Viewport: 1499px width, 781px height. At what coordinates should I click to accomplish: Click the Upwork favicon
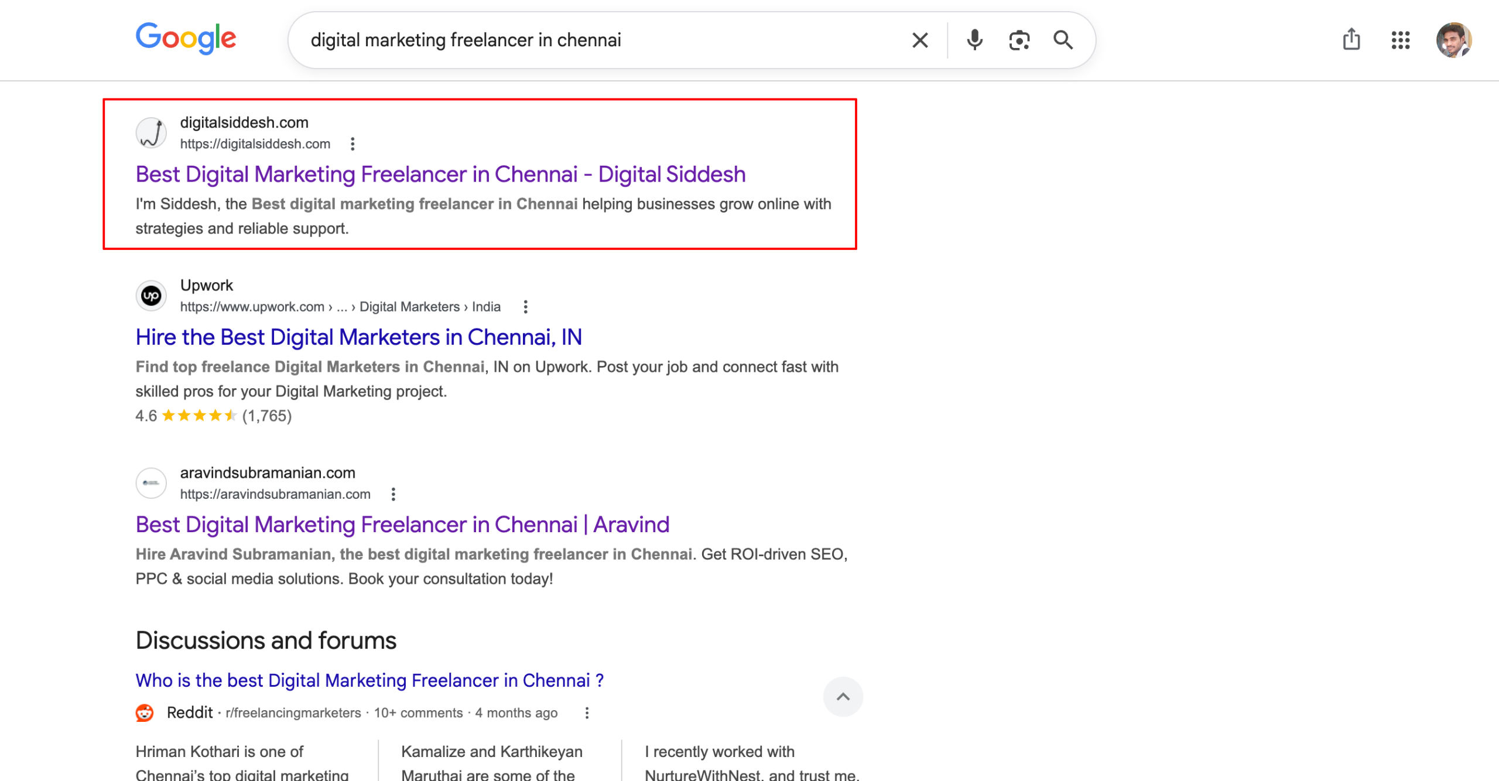pos(151,296)
